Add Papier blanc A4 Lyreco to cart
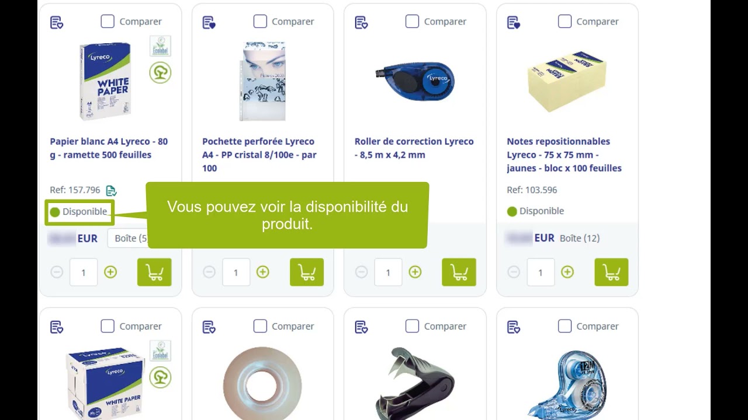748x420 pixels. [x=154, y=272]
